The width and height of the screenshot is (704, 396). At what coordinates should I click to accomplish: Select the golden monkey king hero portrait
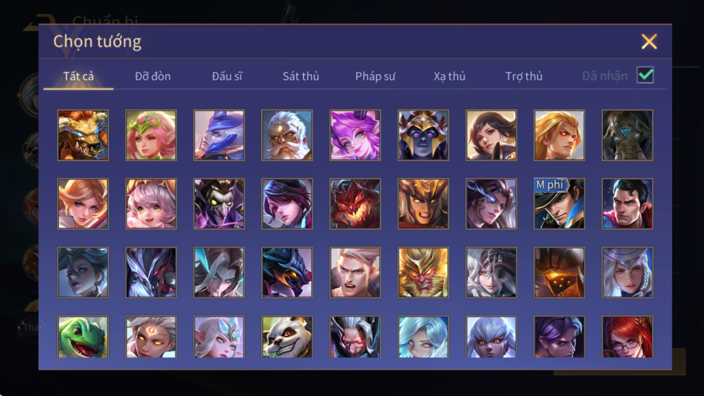tap(423, 272)
